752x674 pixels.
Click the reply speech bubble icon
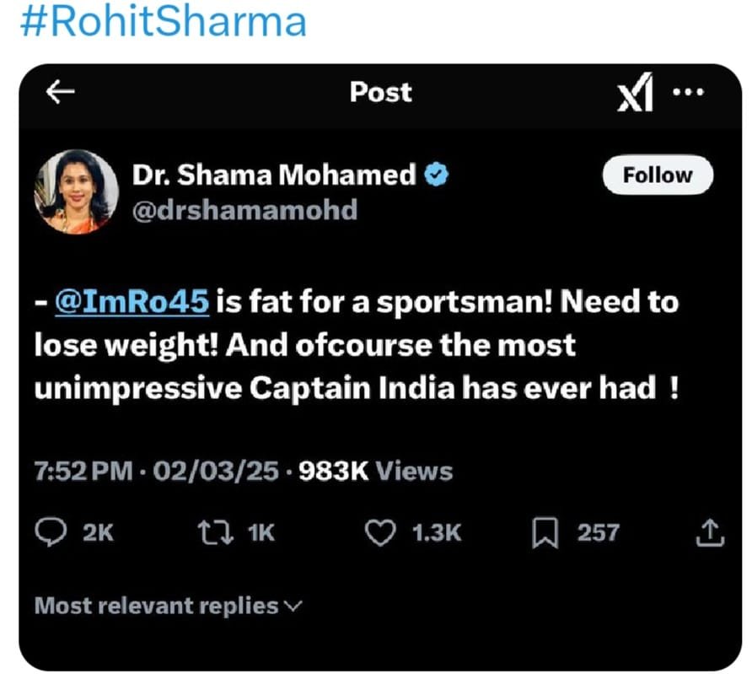click(x=53, y=532)
